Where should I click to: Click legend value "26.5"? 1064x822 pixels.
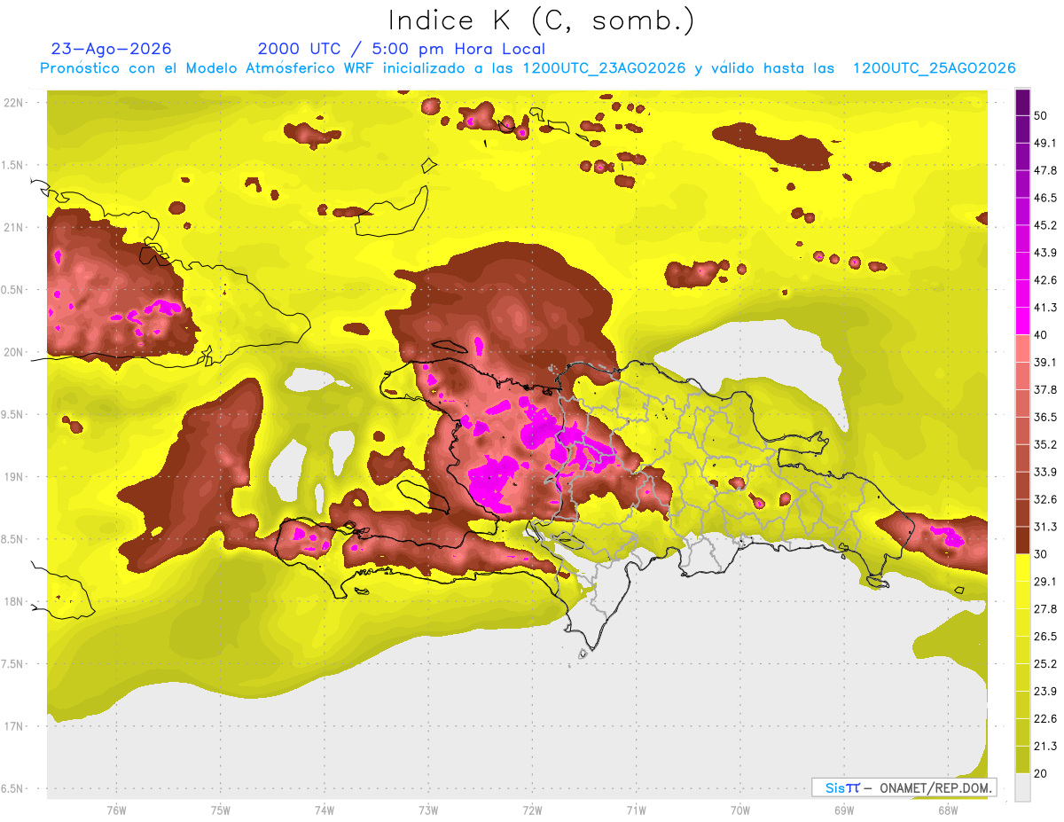[x=1044, y=636]
